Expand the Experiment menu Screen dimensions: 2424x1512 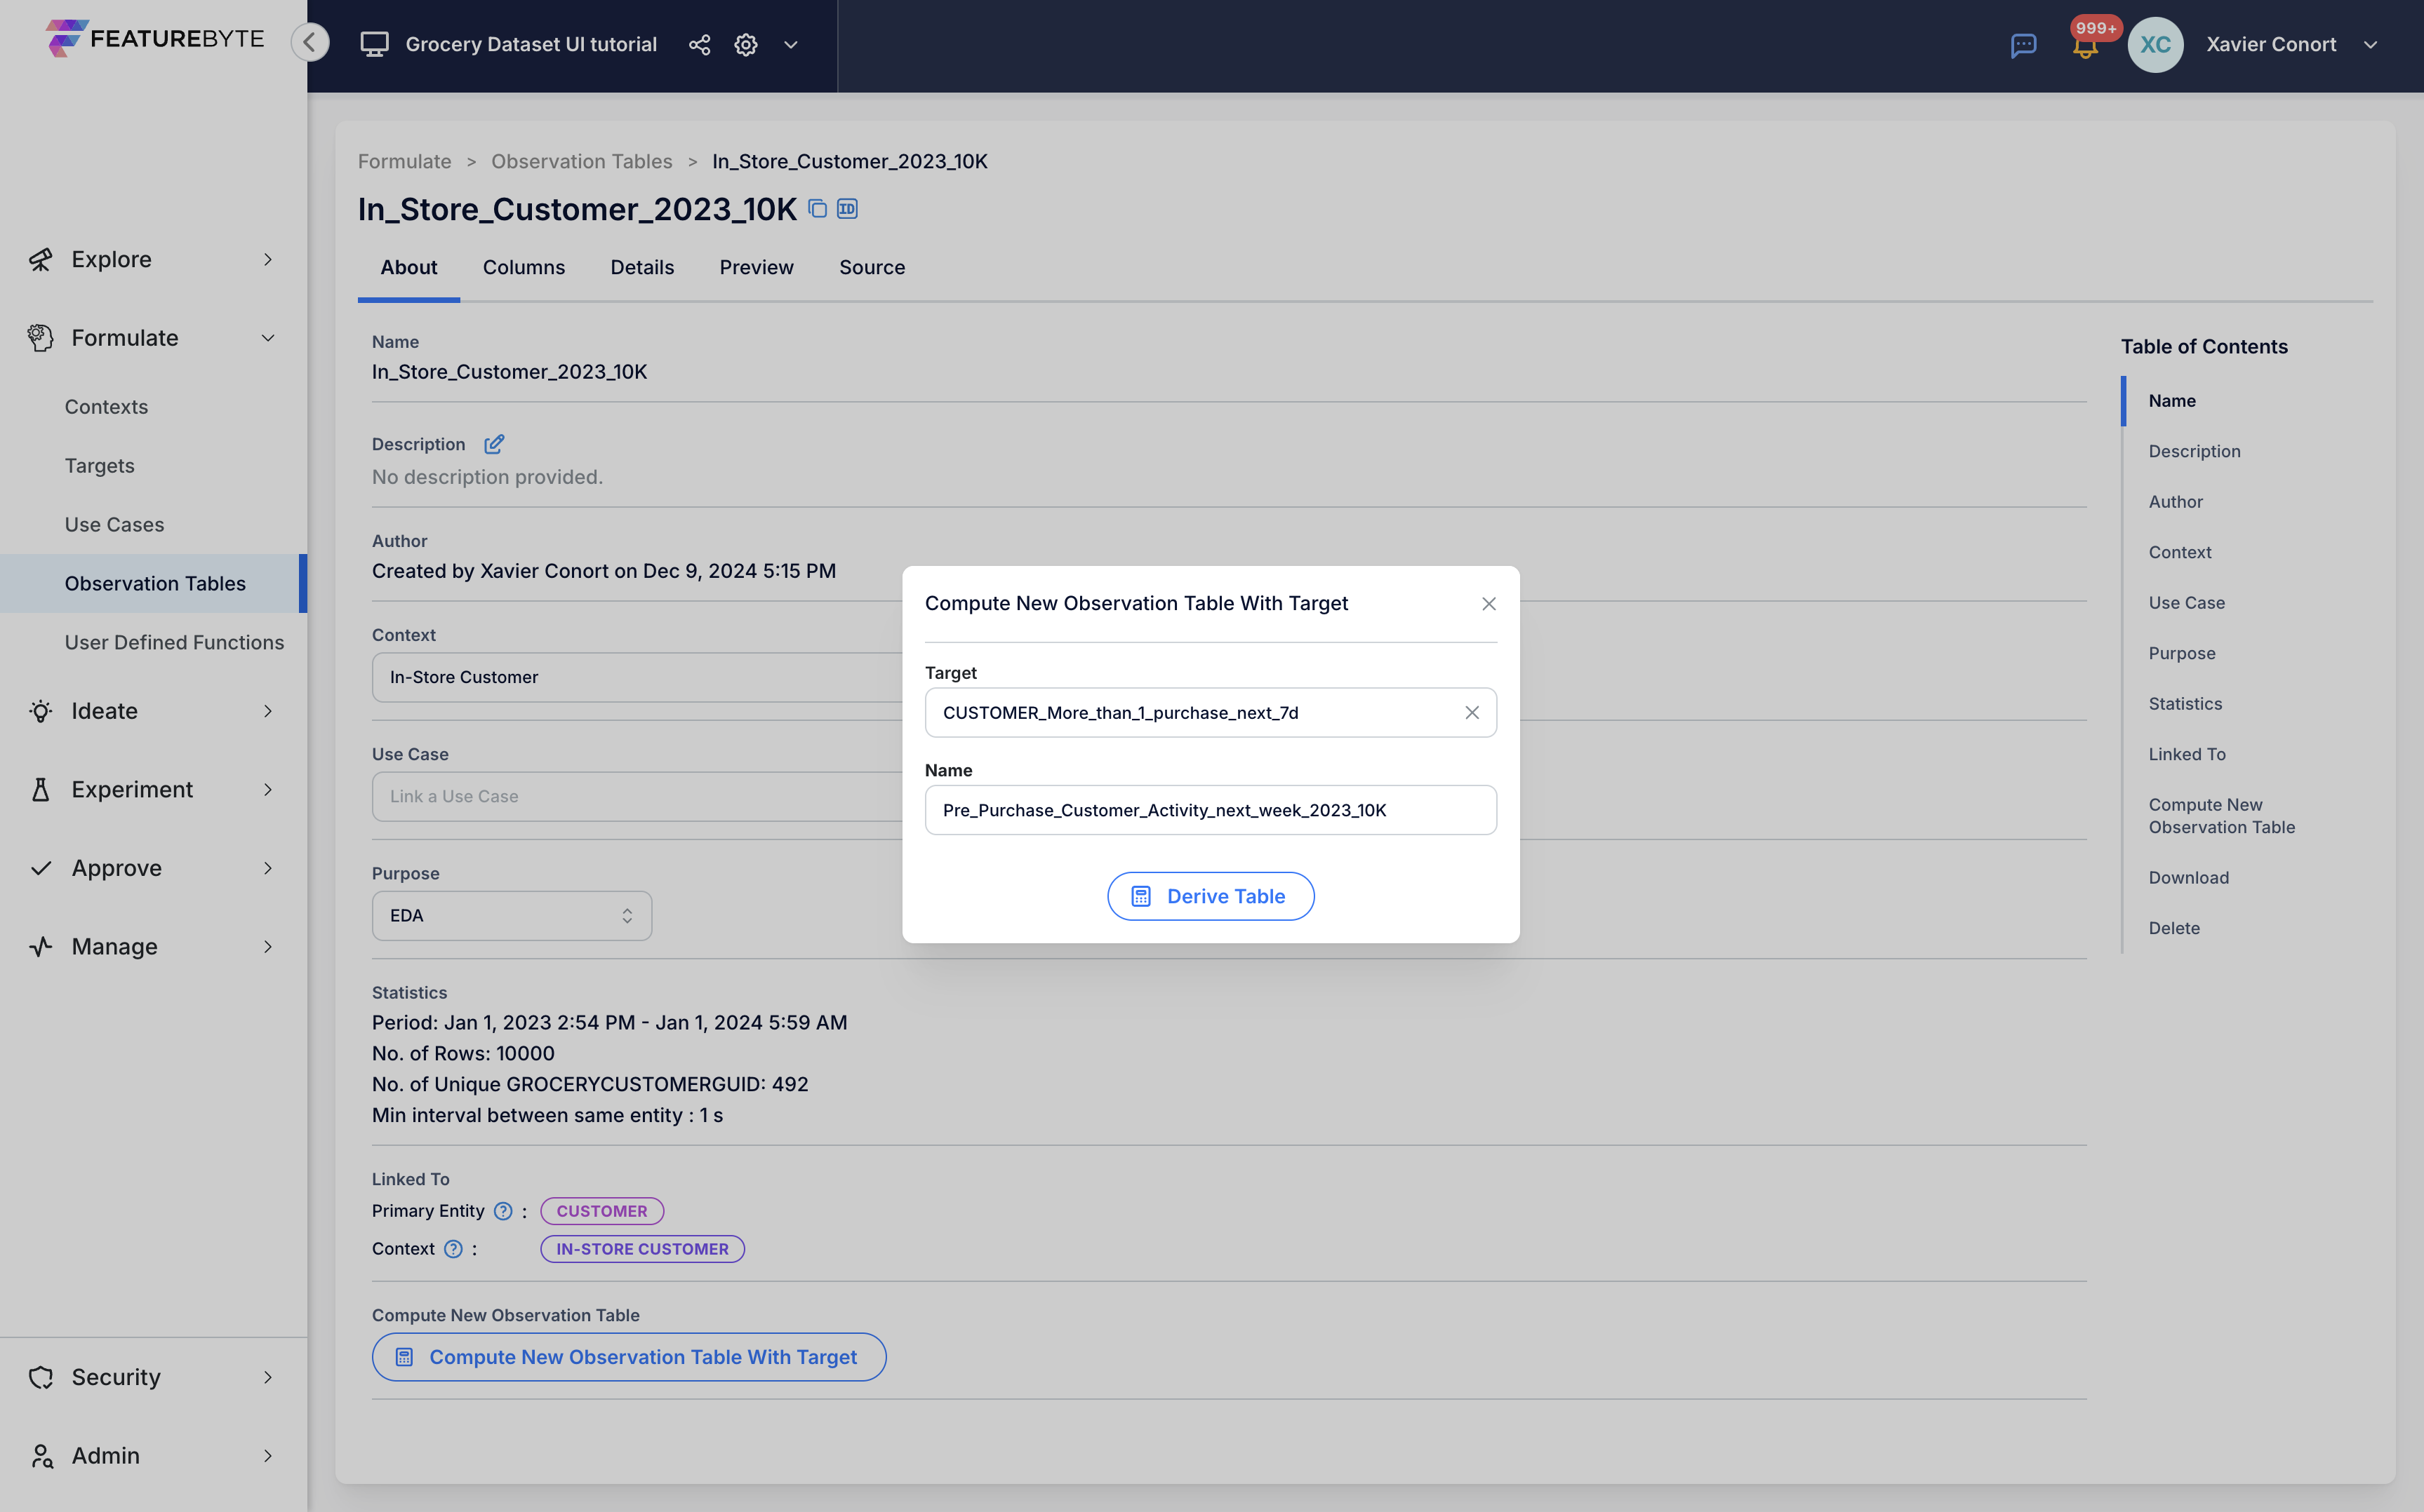153,789
